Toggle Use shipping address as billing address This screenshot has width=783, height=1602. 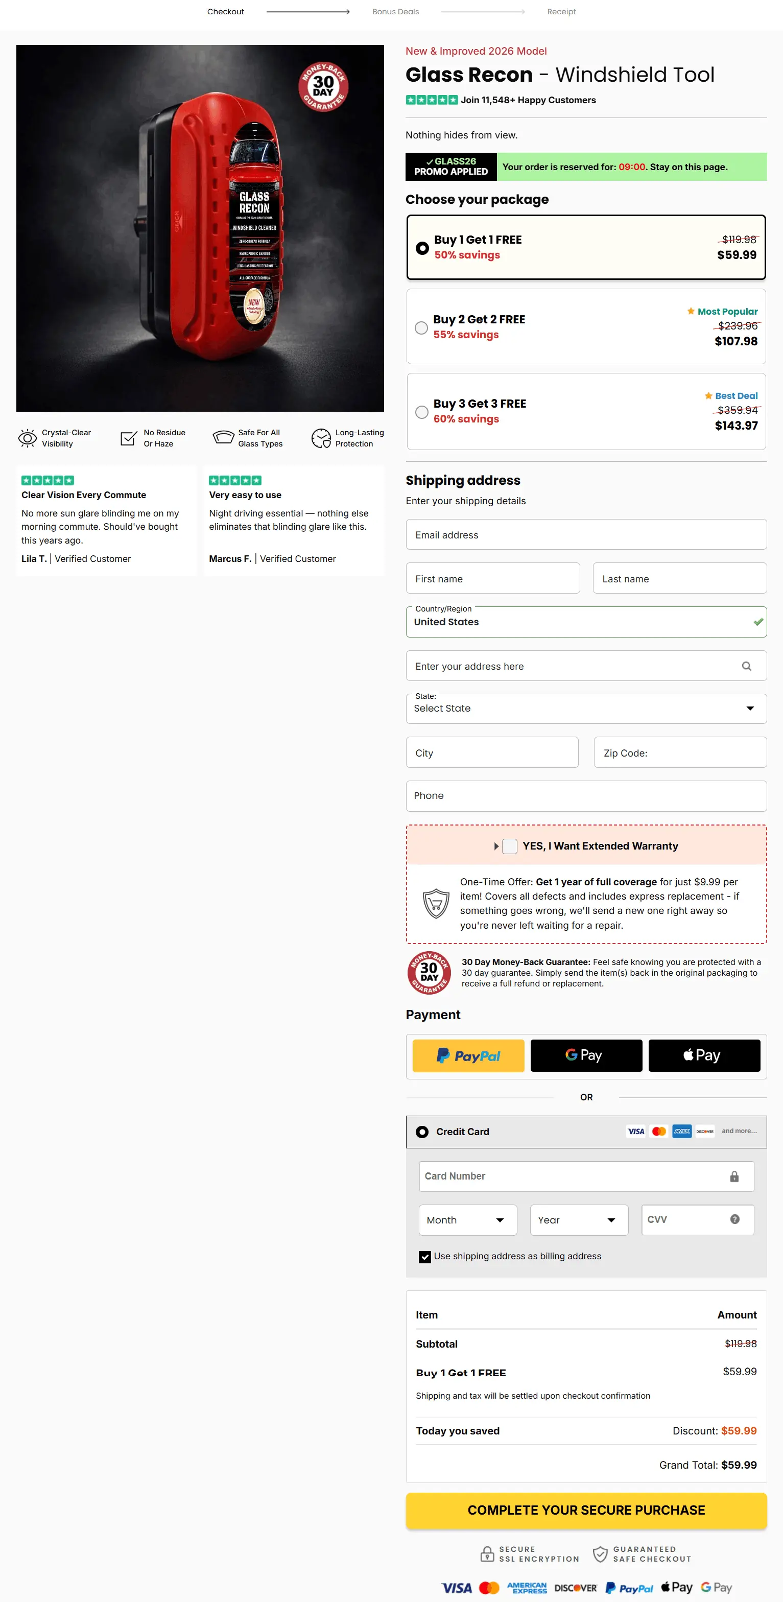coord(425,1257)
